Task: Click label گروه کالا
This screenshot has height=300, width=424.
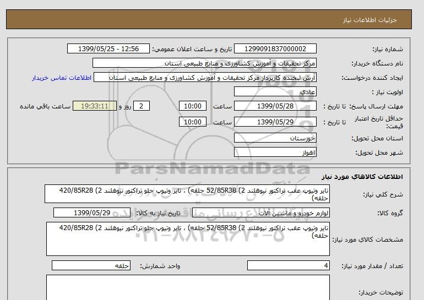Action: 390,213
